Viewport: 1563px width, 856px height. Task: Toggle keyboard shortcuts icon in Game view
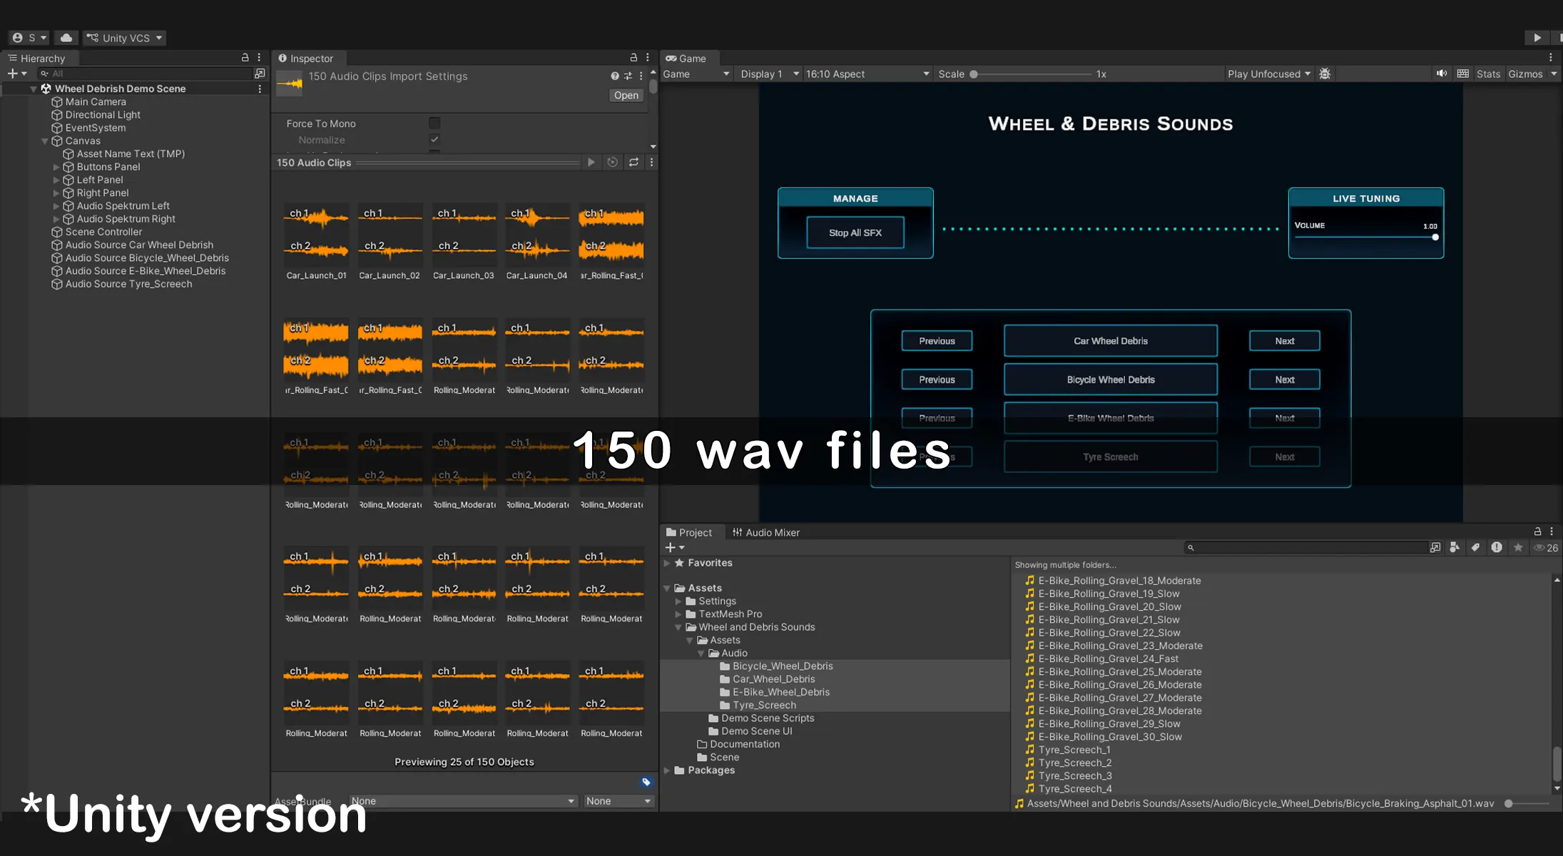click(1463, 73)
